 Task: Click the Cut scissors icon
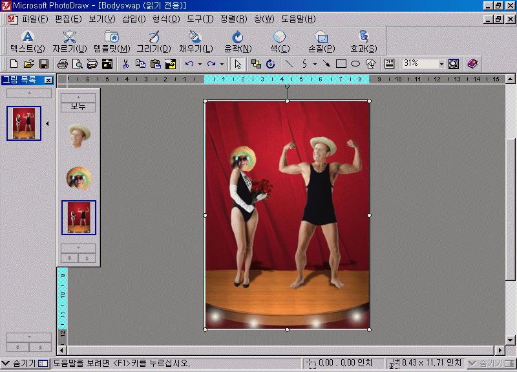coord(125,64)
